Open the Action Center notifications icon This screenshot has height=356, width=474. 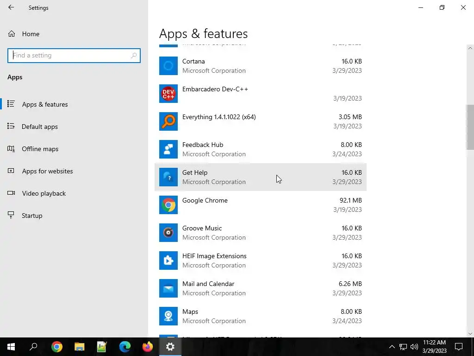tap(459, 347)
